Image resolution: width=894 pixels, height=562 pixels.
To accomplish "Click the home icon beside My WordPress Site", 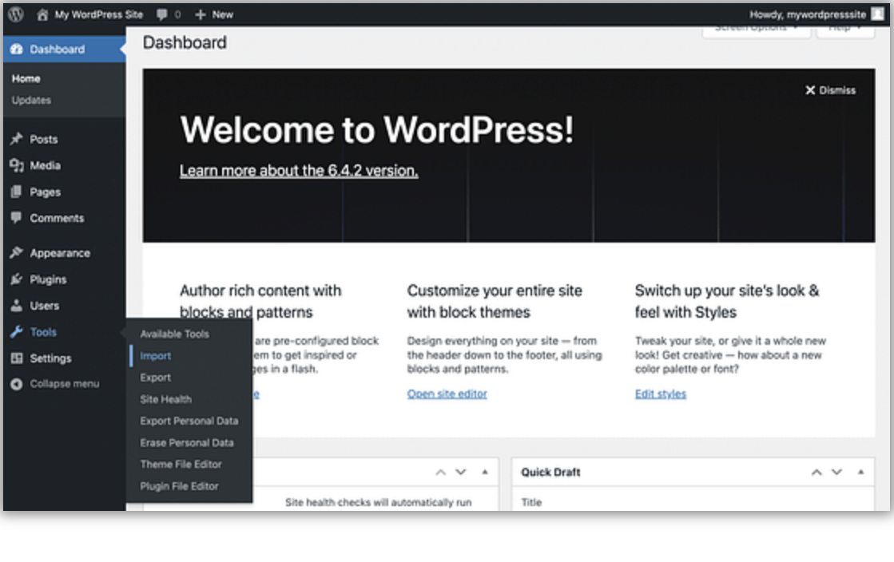I will pos(42,15).
